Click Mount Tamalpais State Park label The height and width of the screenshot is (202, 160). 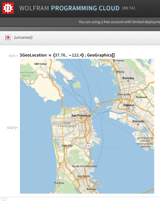27,74
